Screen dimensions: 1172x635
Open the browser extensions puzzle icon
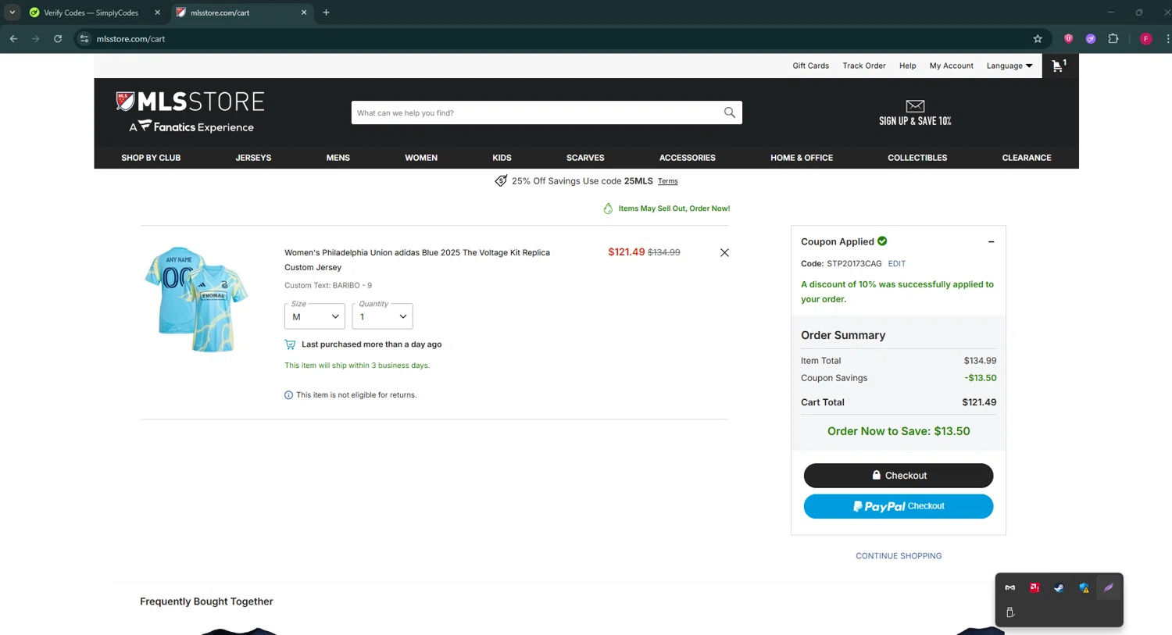pyautogui.click(x=1113, y=38)
